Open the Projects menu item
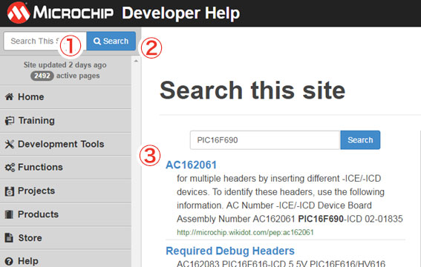The width and height of the screenshot is (421, 267). coord(65,191)
